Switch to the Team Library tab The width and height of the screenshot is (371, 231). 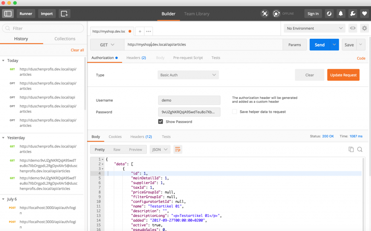pyautogui.click(x=197, y=14)
